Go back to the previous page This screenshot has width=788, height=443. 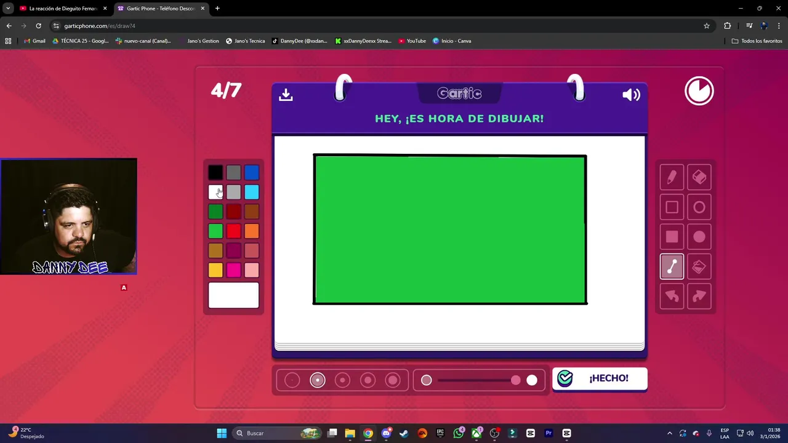pyautogui.click(x=9, y=26)
